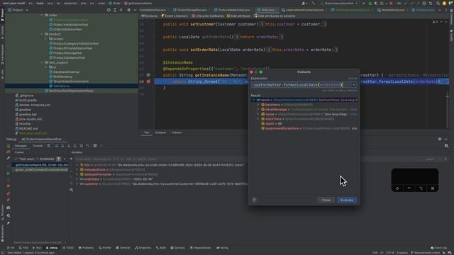The height and width of the screenshot is (255, 454).
Task: Open the help question-mark in Evaluate dialog
Action: [254, 200]
